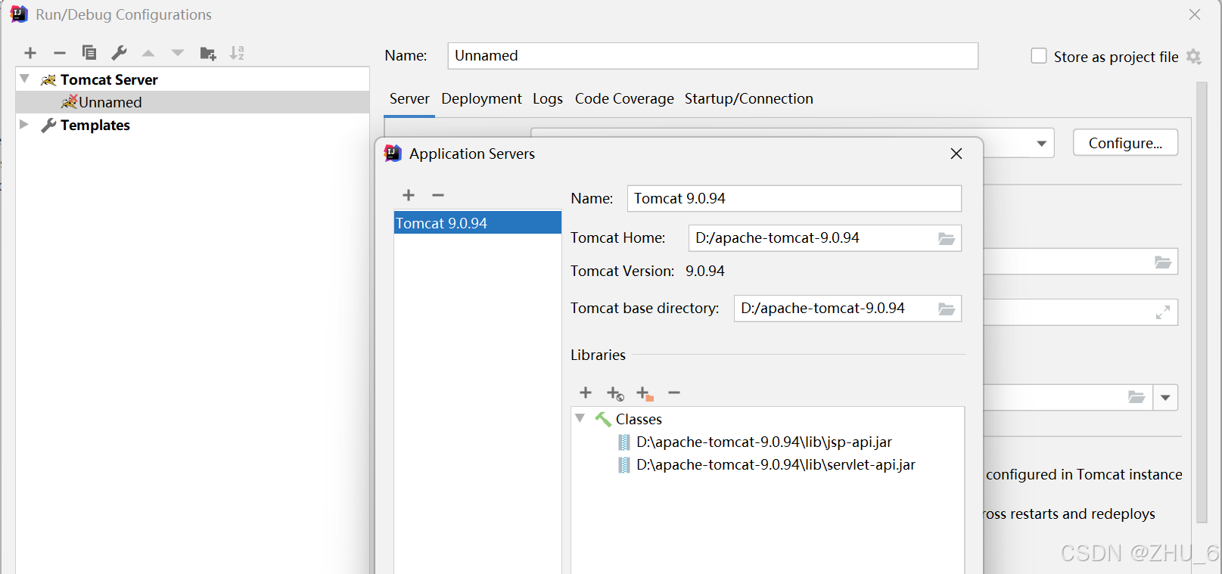Select Unnamed configuration in tree
The image size is (1222, 574).
tap(192, 102)
